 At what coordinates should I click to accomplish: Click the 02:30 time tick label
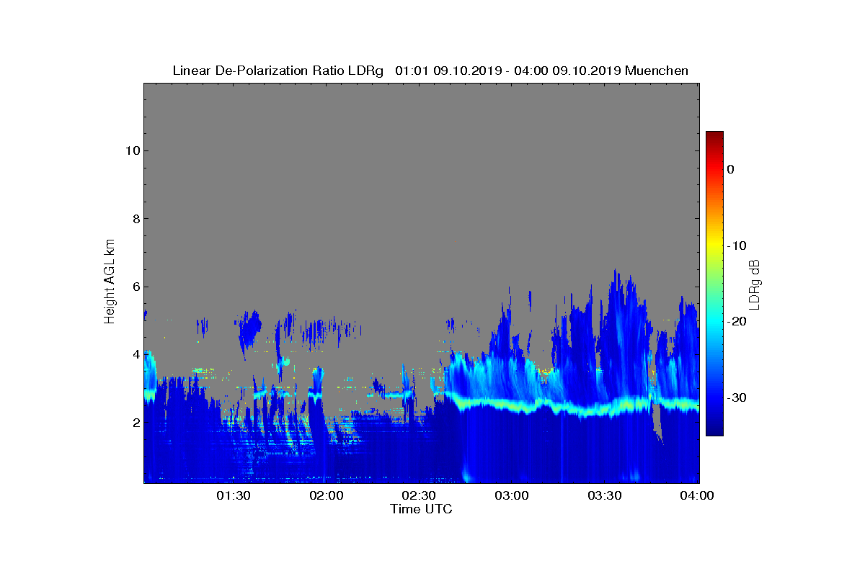(x=420, y=495)
